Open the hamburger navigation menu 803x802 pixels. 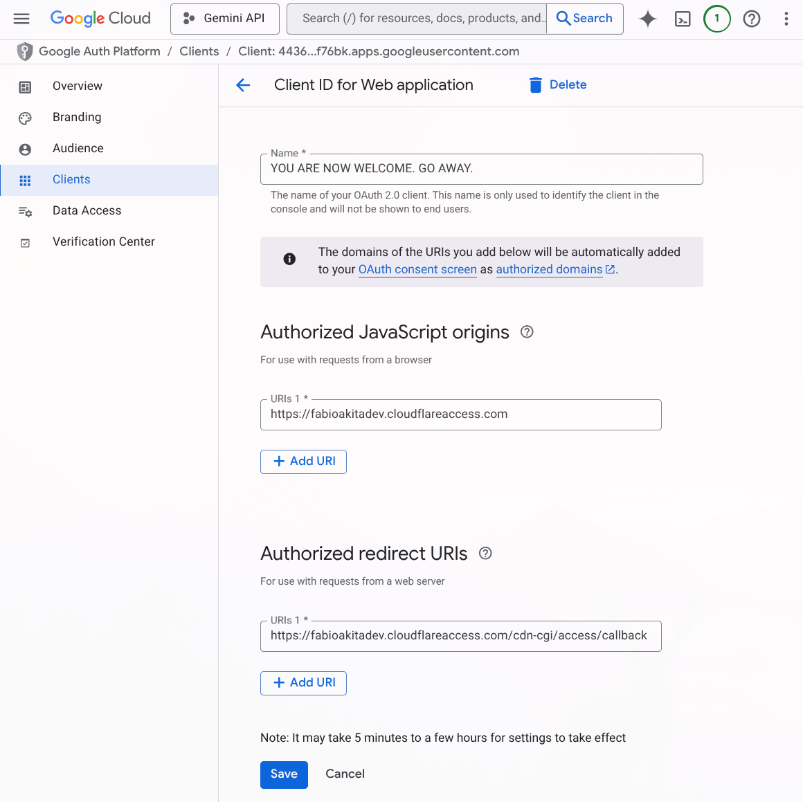pyautogui.click(x=21, y=19)
